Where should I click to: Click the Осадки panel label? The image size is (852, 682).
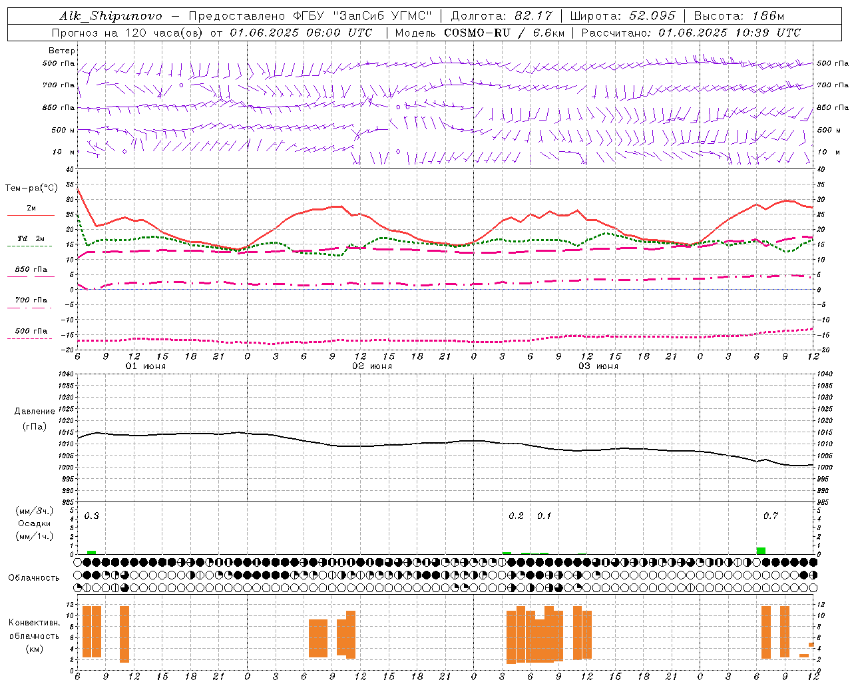(35, 523)
